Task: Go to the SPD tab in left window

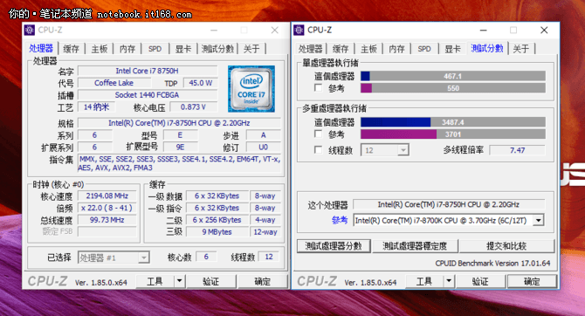Action: coord(155,49)
